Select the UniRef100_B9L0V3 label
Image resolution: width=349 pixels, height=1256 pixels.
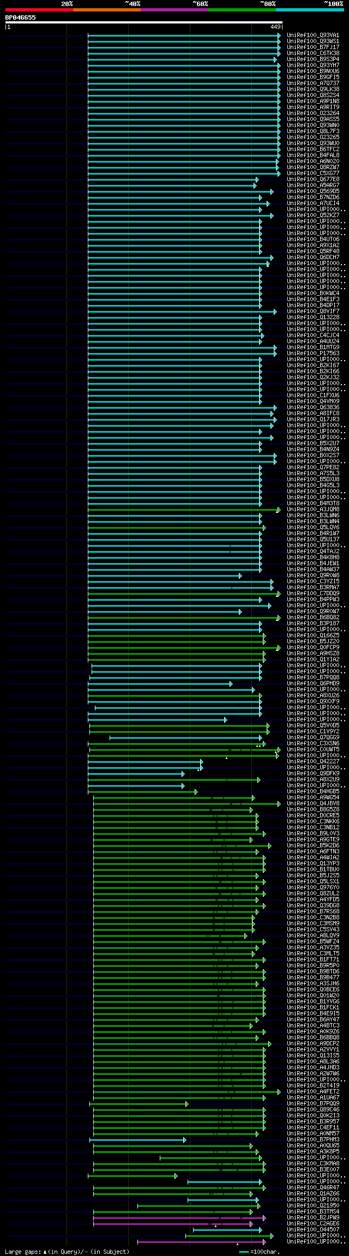[313, 834]
